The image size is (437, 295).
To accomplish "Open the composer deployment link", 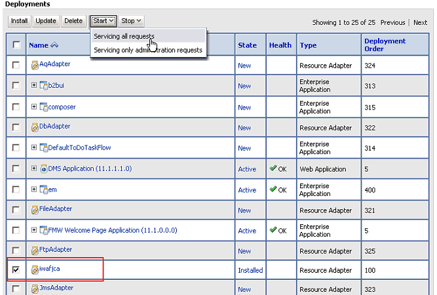I will pyautogui.click(x=62, y=107).
